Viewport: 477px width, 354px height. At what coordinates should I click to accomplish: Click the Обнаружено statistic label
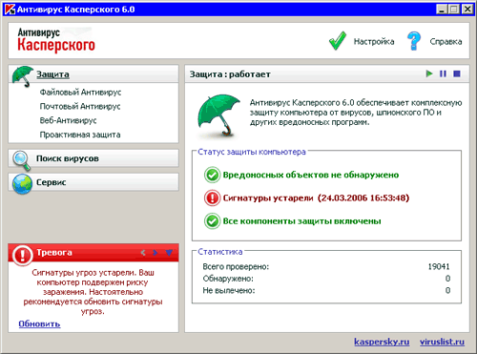coord(228,279)
